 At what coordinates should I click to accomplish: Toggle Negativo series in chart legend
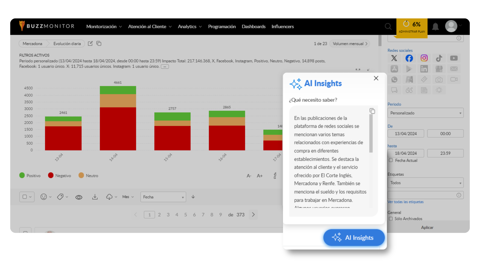pyautogui.click(x=59, y=175)
